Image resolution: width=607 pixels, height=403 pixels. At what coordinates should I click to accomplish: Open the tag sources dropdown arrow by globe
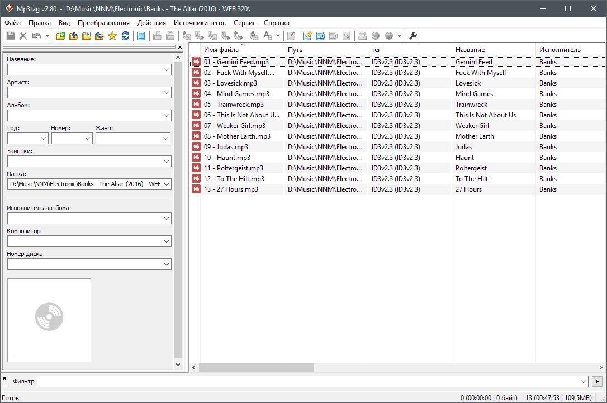click(x=399, y=36)
